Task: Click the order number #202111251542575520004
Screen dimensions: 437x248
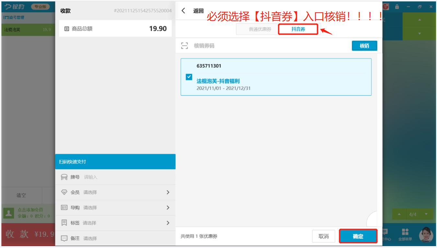Action: [x=143, y=11]
